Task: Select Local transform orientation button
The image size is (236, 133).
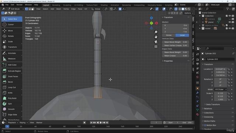Action: [x=182, y=35]
